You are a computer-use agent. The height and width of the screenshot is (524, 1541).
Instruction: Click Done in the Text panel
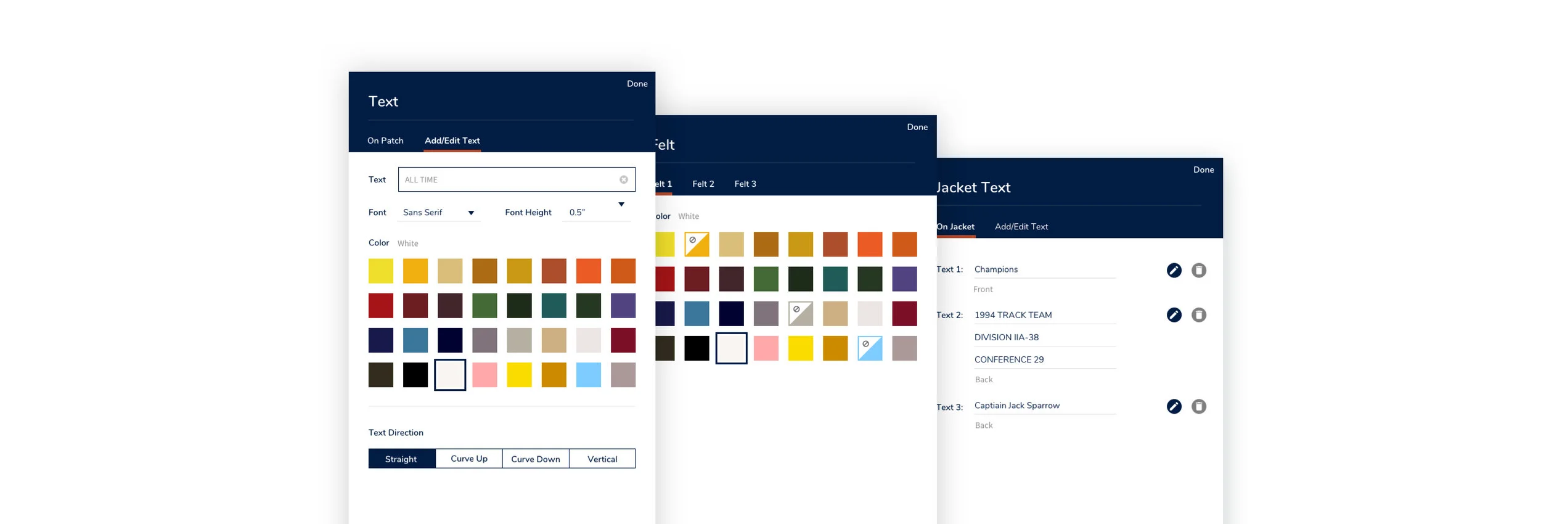(637, 84)
